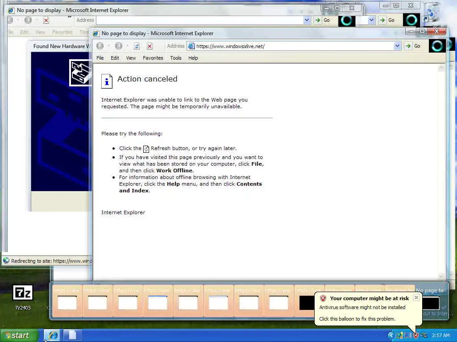Click IE title bar icon of front window
Screen dimensions: 457x342
(x=96, y=33)
